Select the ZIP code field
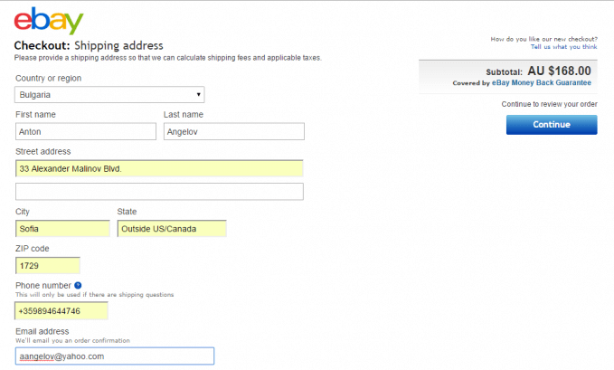Viewport: 614px width, 370px height. pyautogui.click(x=48, y=265)
